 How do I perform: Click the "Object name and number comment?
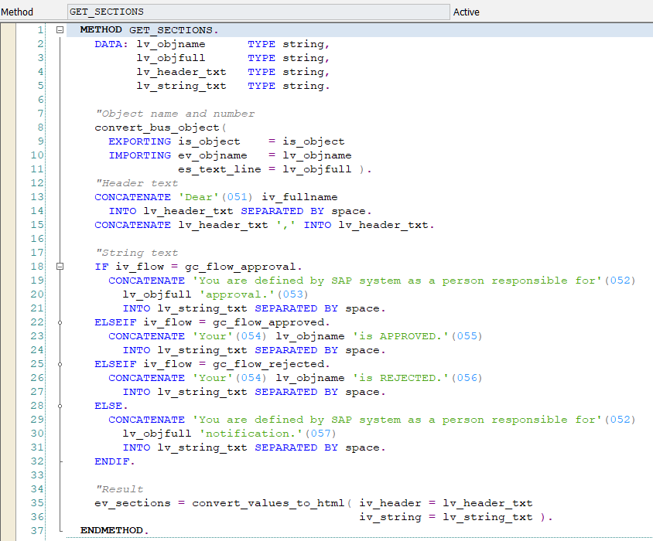point(175,114)
